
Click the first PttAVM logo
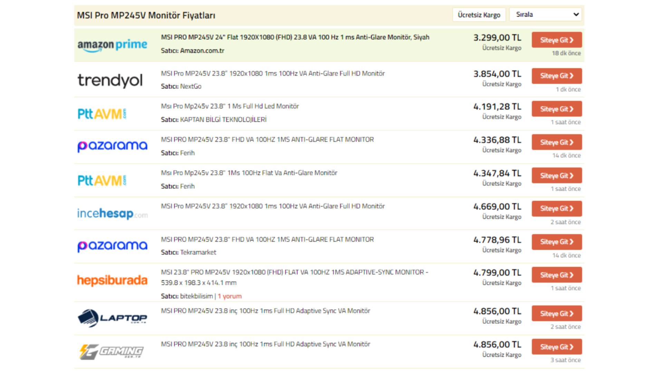click(x=102, y=114)
